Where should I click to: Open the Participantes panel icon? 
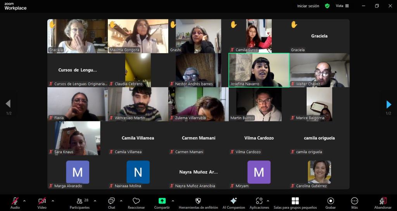(x=79, y=201)
